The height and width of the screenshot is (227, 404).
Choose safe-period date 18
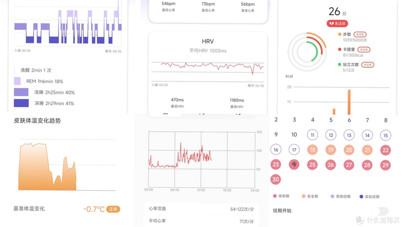coord(312,150)
